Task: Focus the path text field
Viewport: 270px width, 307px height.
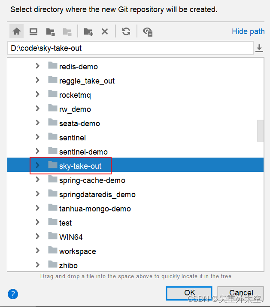Action: 130,48
